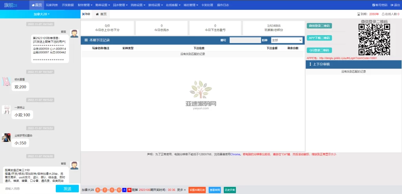Viewport: 402px width, 194px height.
Task: Click the 请输入消息 chat message input
Action: click(x=28, y=189)
